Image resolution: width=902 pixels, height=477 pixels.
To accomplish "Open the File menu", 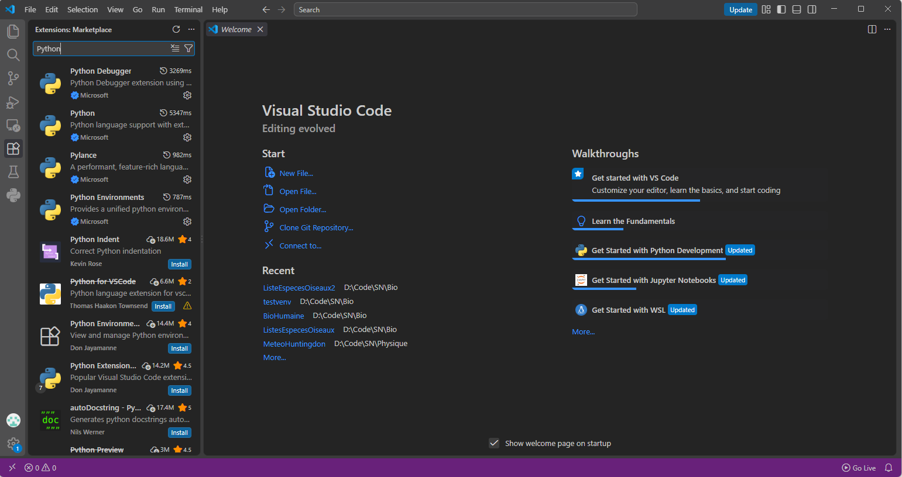I will tap(30, 9).
